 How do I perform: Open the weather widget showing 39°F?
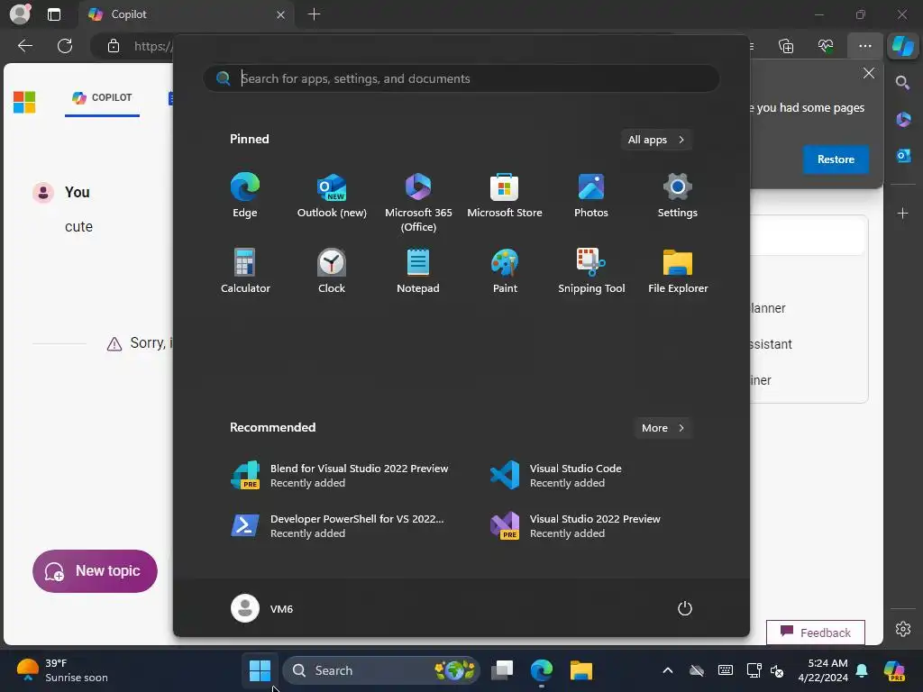coord(62,670)
